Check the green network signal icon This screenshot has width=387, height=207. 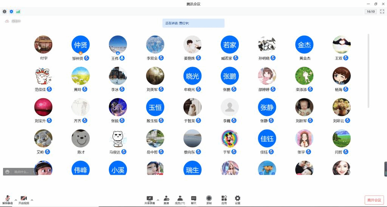coord(18,12)
